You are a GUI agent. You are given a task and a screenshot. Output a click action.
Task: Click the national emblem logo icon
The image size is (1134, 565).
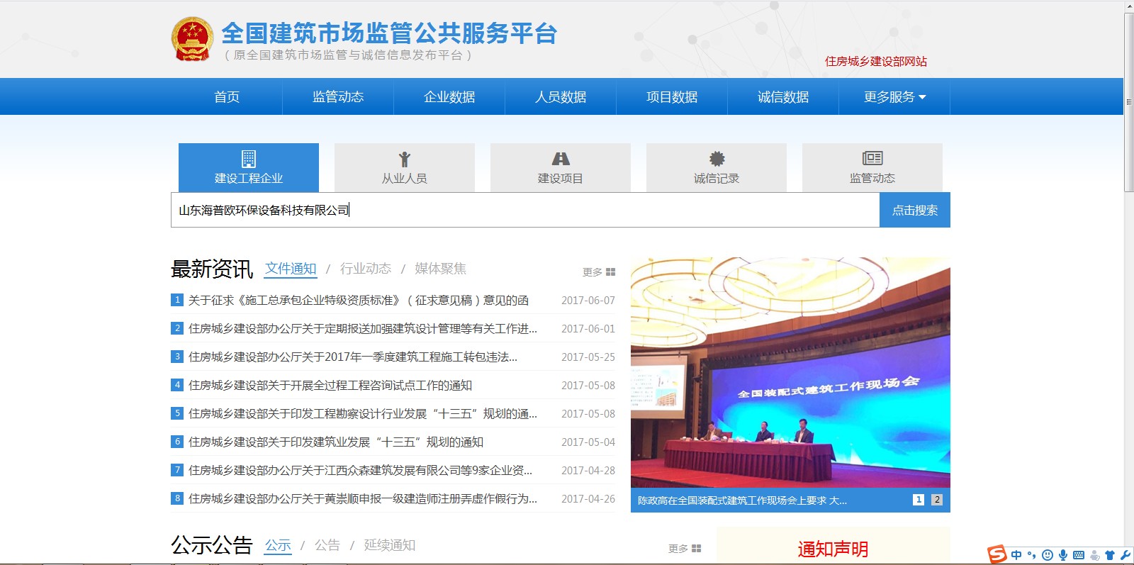click(x=191, y=39)
